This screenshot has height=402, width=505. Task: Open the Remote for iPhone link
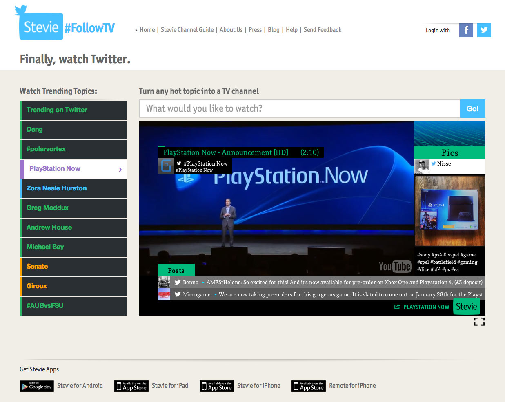coord(352,386)
